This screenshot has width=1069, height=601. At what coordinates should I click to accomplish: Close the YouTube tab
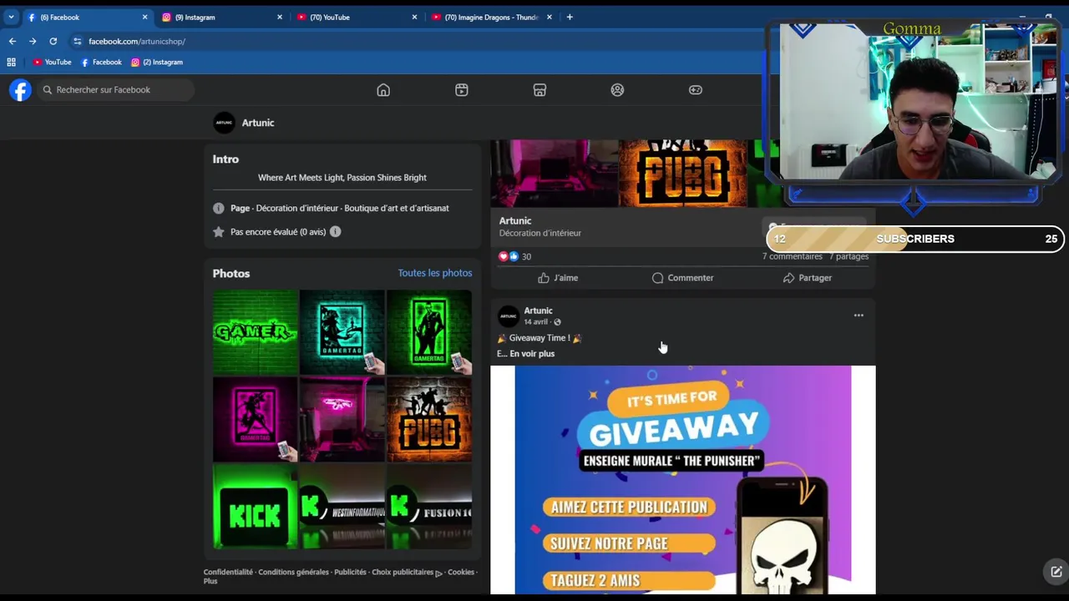click(414, 17)
